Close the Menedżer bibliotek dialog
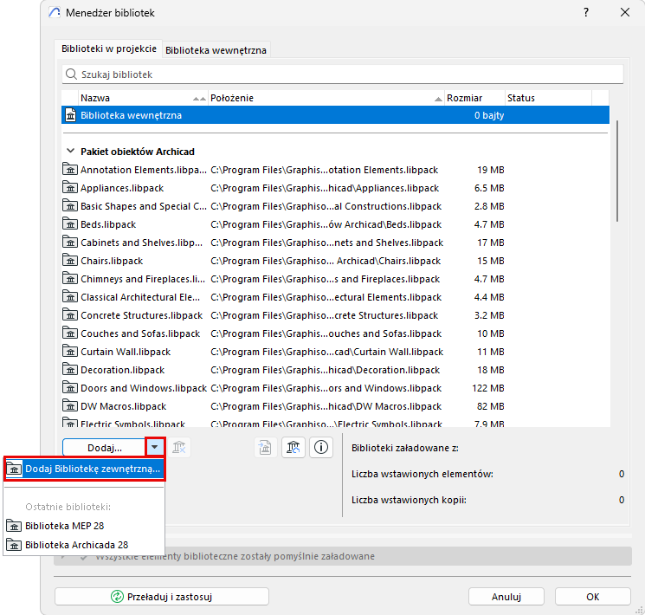This screenshot has width=645, height=615. (625, 12)
